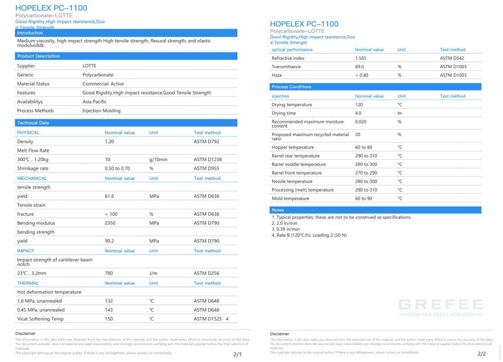Click the "ASTM D1238" test method

pos(208,159)
